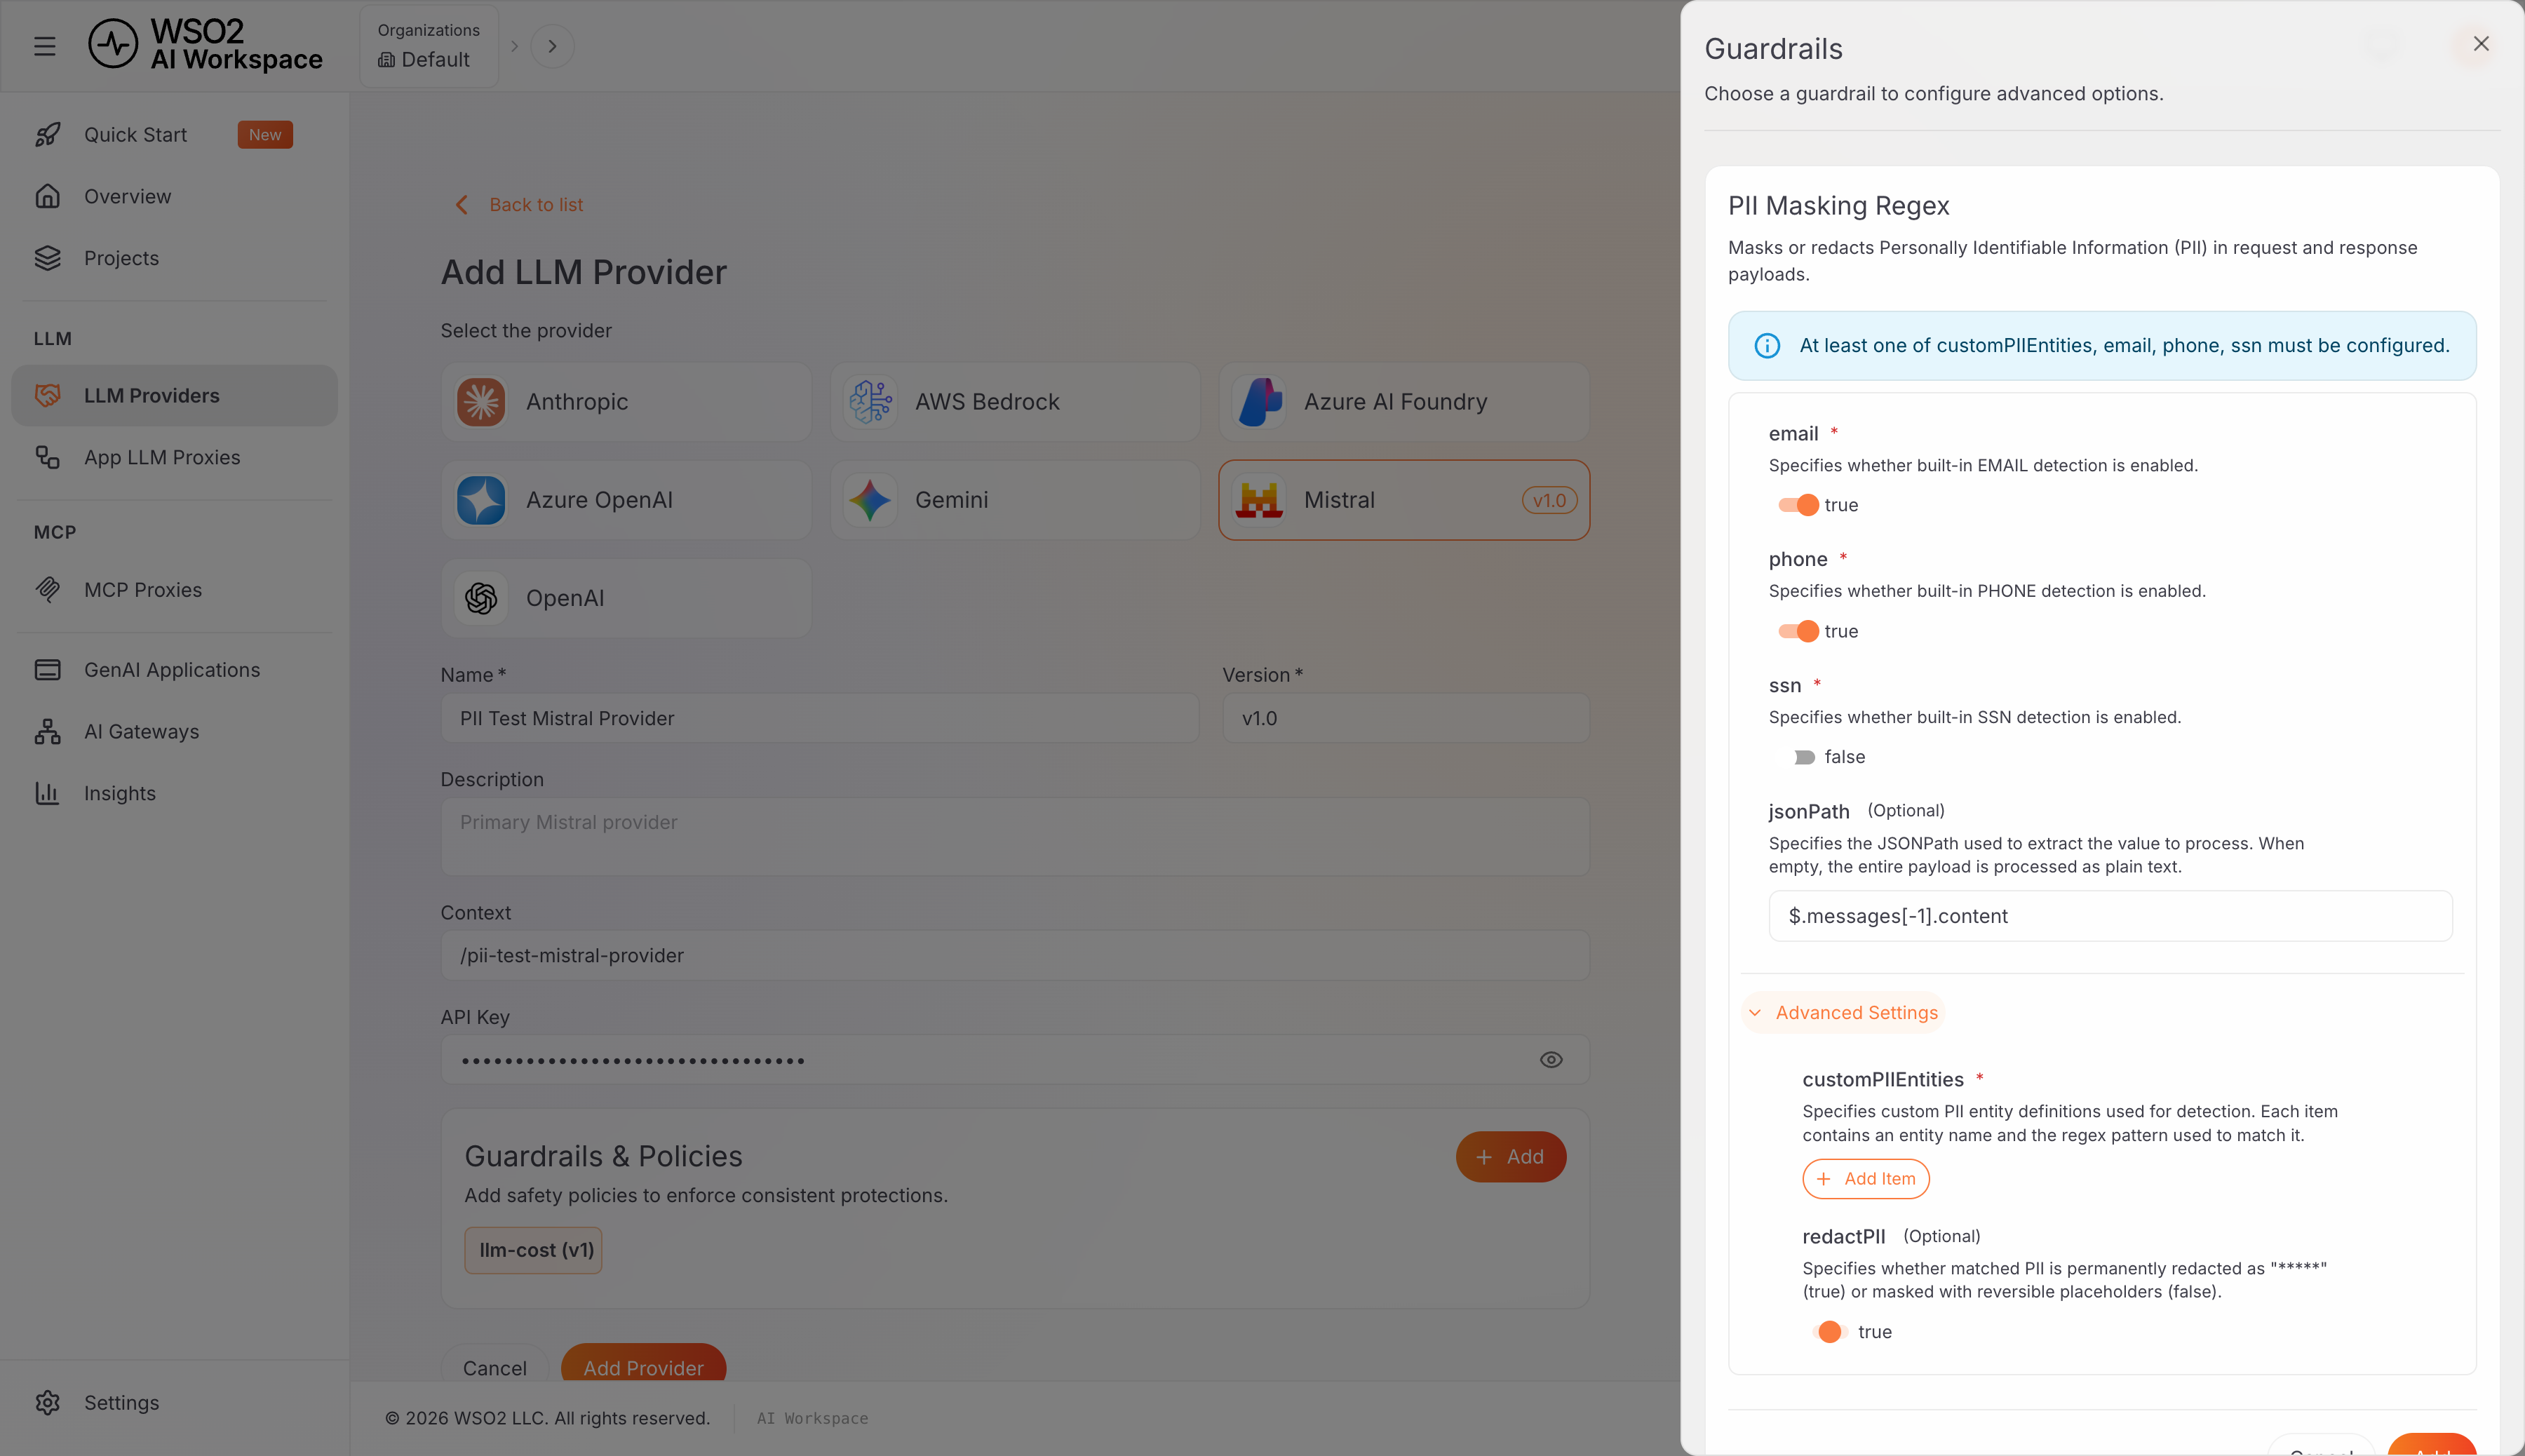
Task: Click the Gemini provider logo
Action: click(x=870, y=500)
